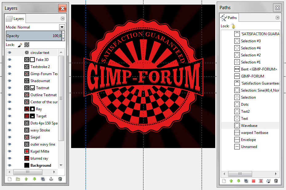The image size is (286, 190).
Task: Click the Fake 3D layer mask thumbnail
Action: pyautogui.click(x=32, y=59)
